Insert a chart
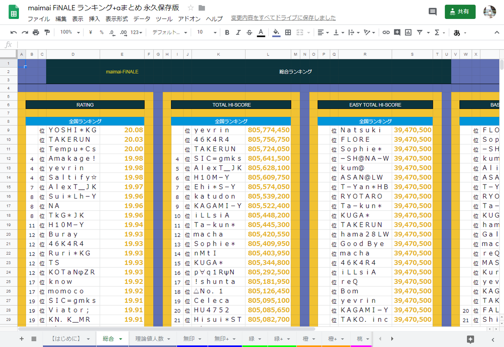The width and height of the screenshot is (504, 347). (408, 32)
